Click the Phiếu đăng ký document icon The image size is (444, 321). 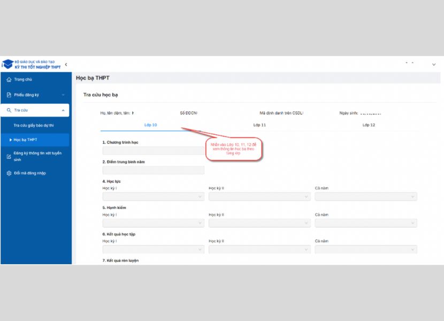click(9, 95)
